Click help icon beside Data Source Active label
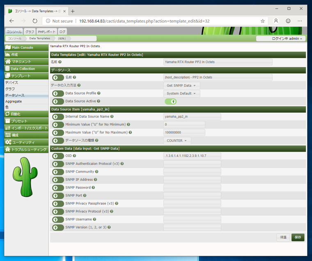312x261 pixels. pos(99,101)
